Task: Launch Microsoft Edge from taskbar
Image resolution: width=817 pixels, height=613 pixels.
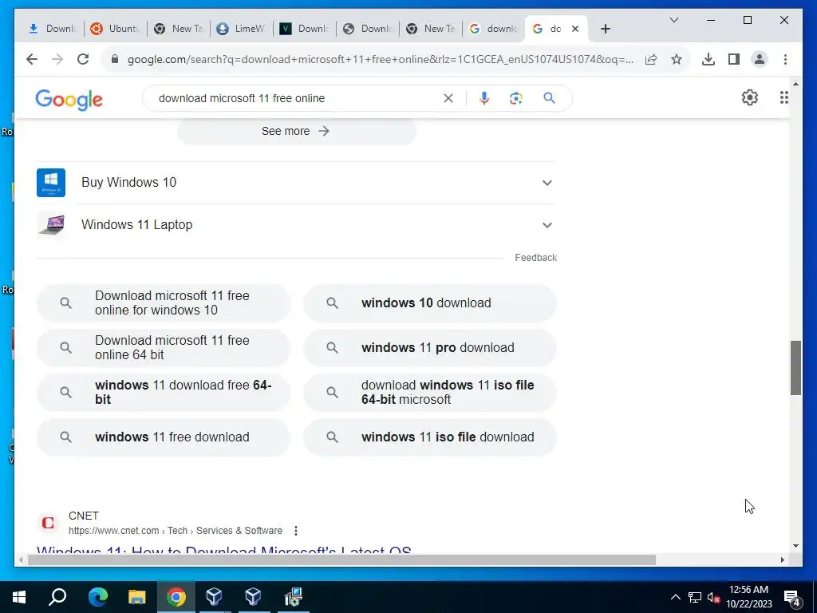Action: (x=97, y=597)
